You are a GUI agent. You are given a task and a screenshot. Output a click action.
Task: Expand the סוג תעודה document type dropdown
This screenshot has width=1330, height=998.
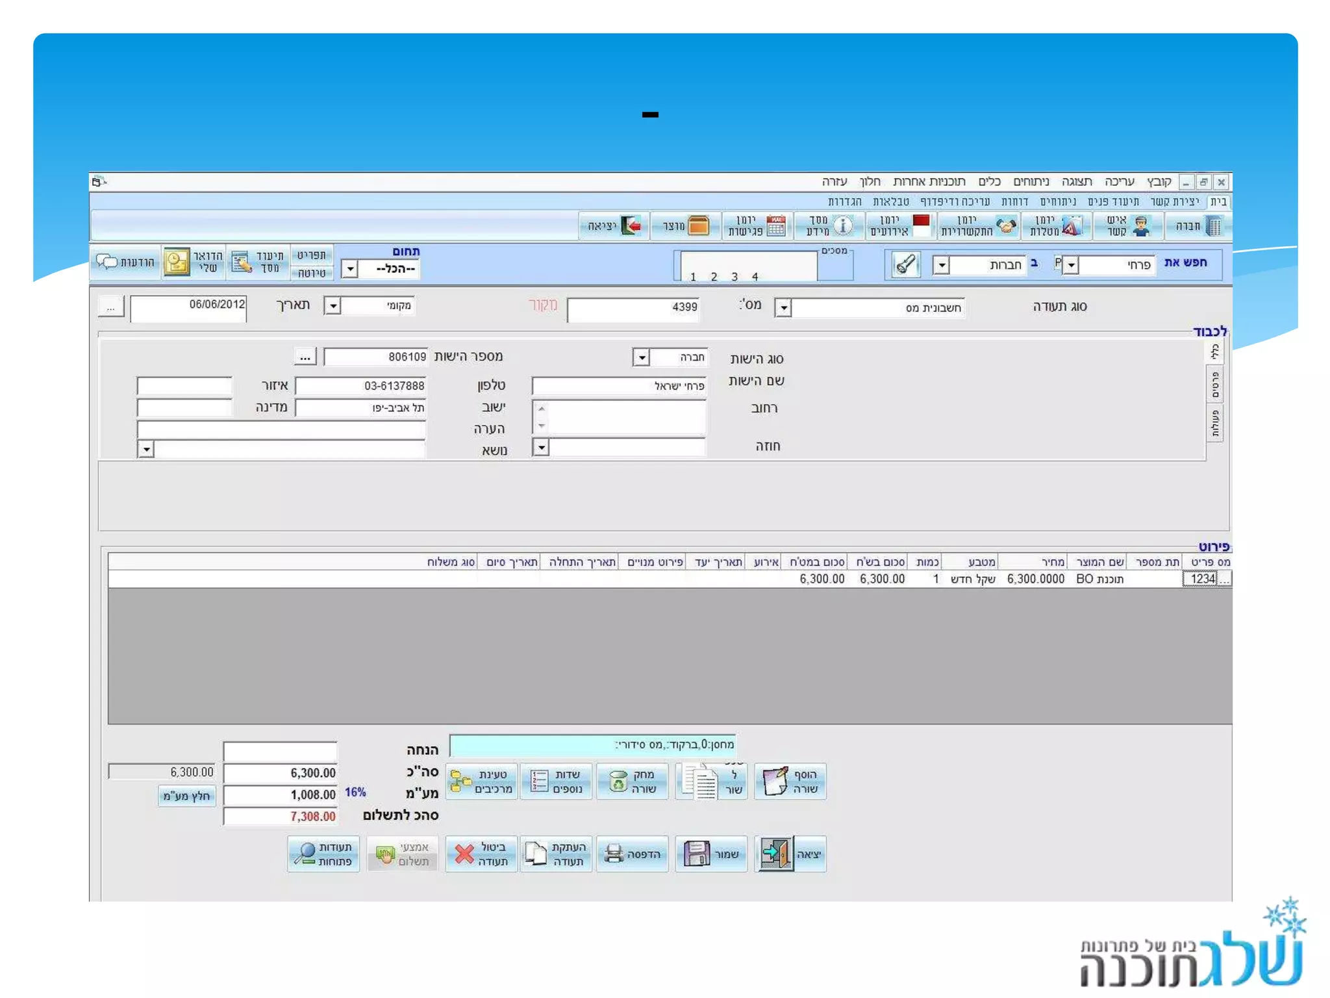784,308
